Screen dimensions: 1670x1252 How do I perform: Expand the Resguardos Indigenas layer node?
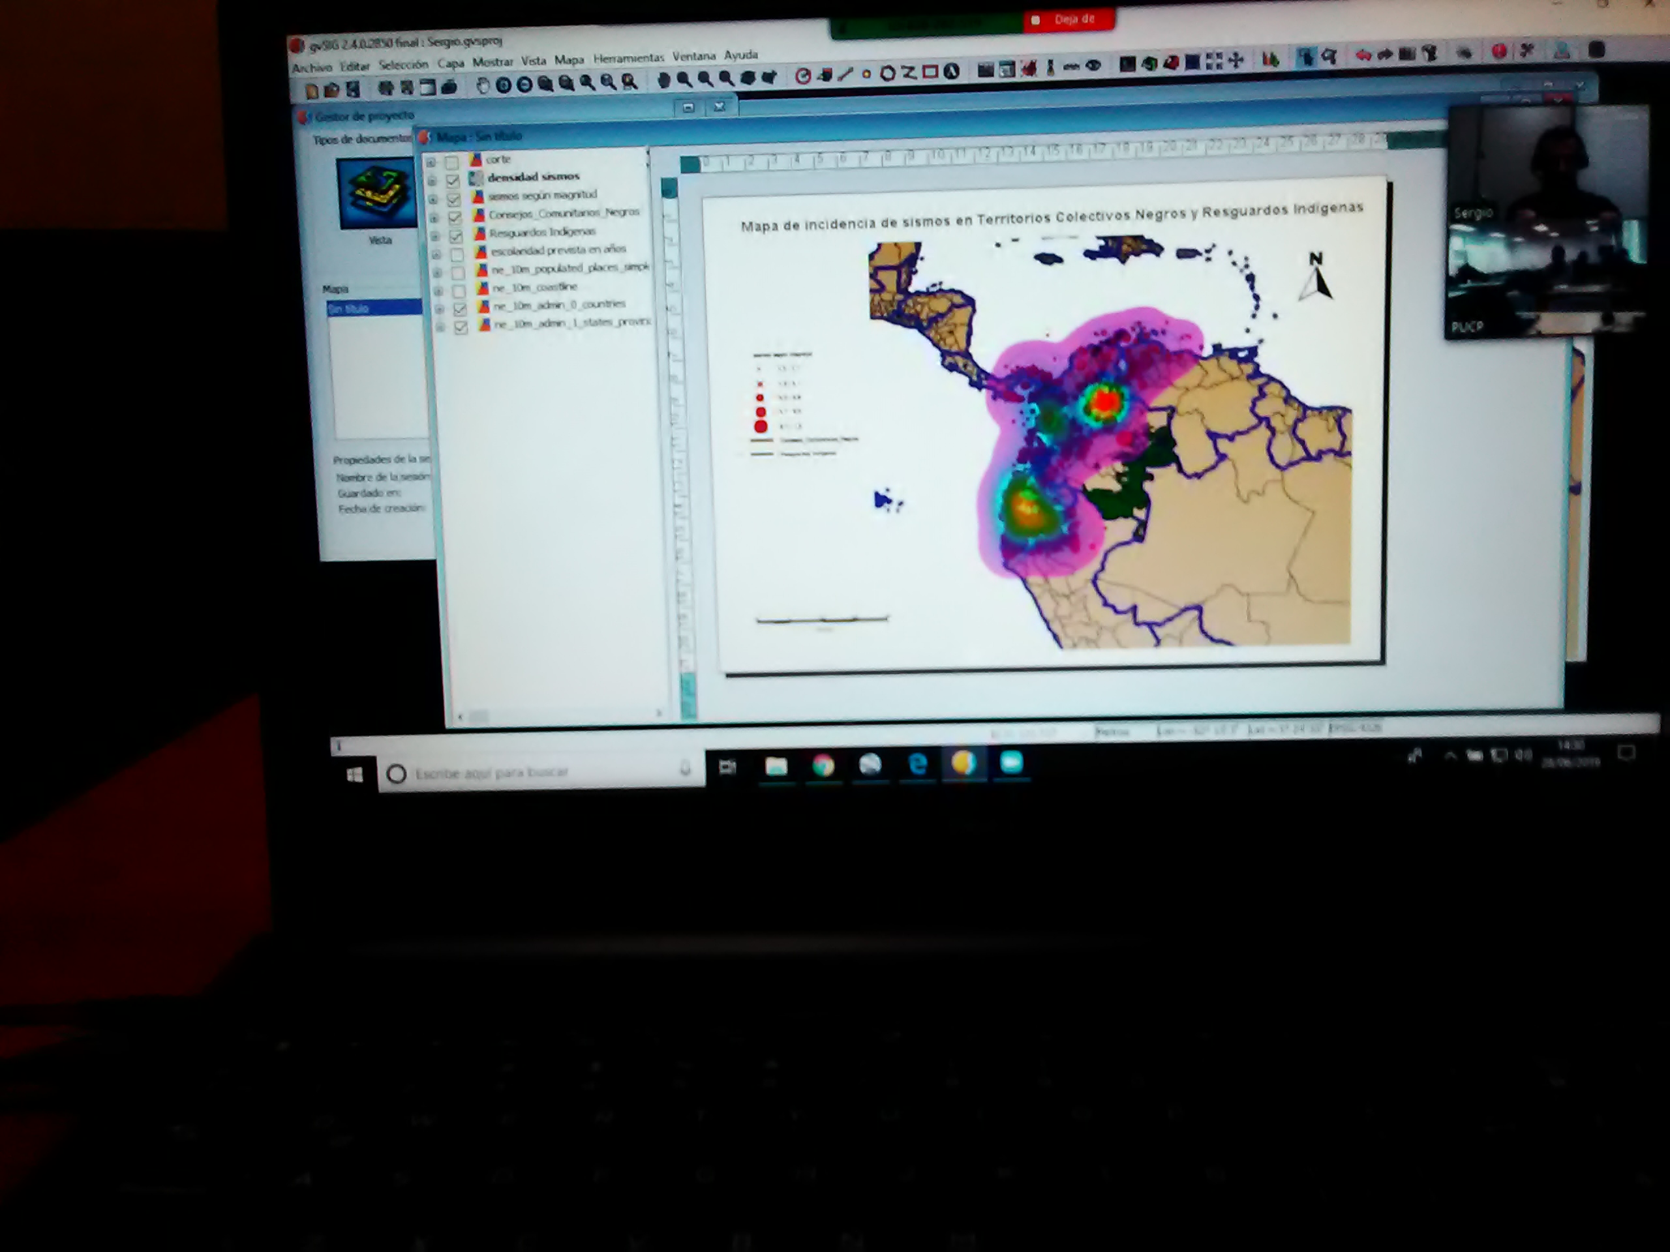point(435,236)
